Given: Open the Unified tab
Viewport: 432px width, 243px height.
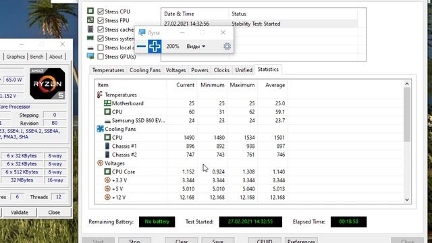Looking at the screenshot, I should click(244, 70).
